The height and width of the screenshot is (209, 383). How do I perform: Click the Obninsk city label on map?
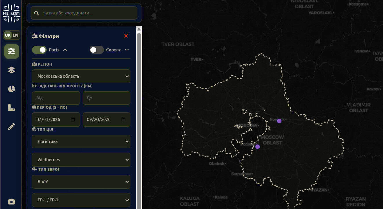(217, 164)
